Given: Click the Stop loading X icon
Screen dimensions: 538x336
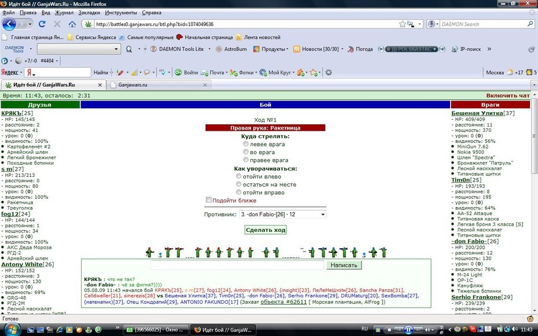Looking at the screenshot, I should (57, 24).
